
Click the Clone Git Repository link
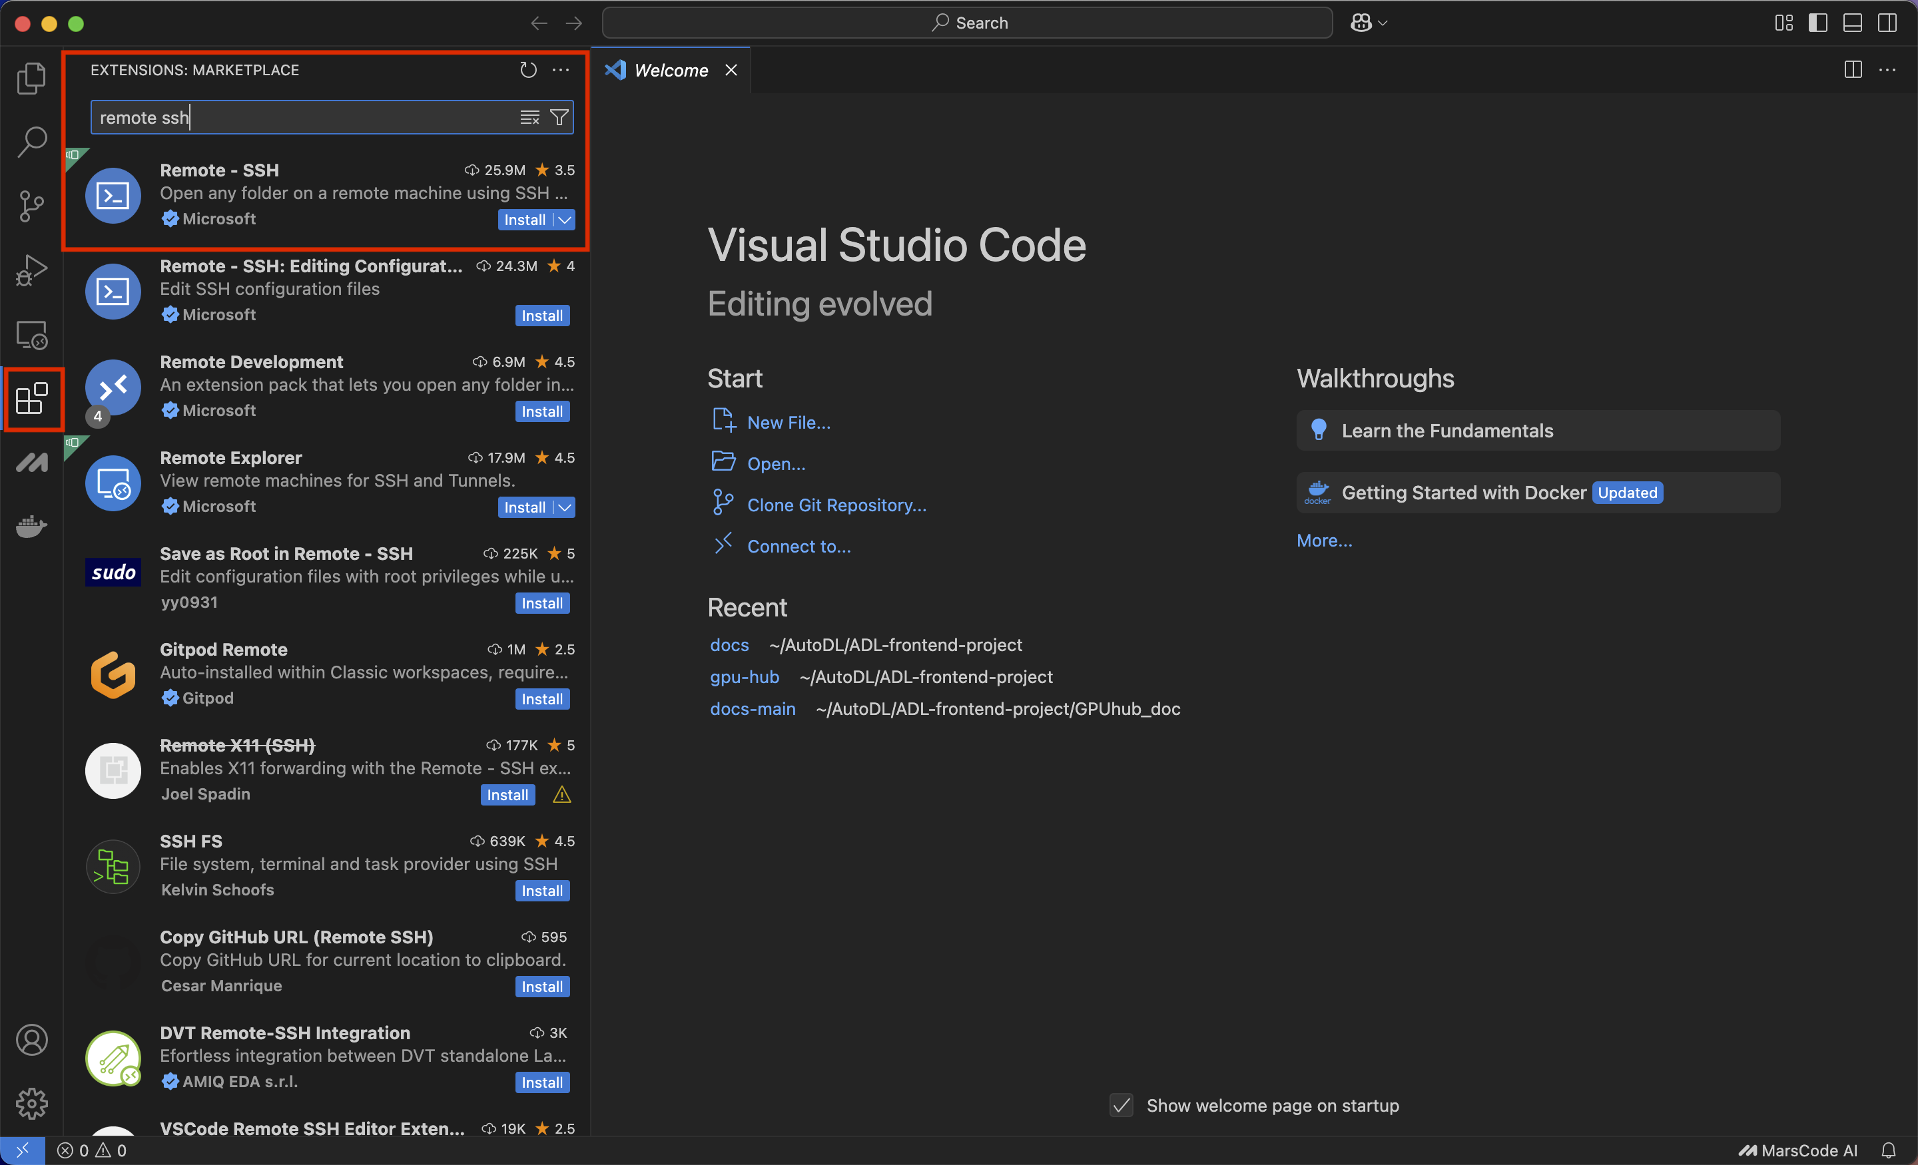click(836, 505)
